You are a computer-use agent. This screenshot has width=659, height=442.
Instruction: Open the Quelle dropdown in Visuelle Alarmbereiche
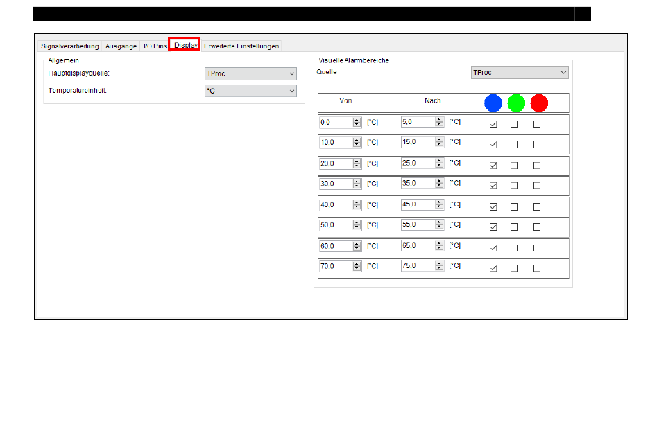click(520, 73)
